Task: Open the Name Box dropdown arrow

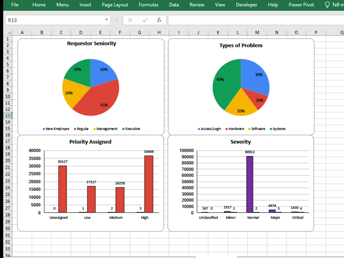Action: pos(106,20)
